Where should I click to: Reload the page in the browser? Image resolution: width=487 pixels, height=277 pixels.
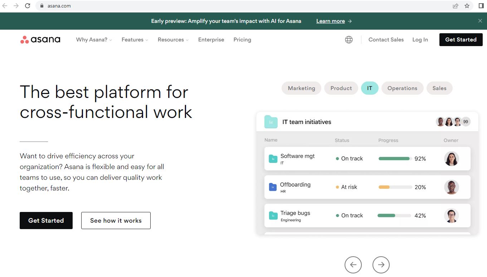pos(28,6)
